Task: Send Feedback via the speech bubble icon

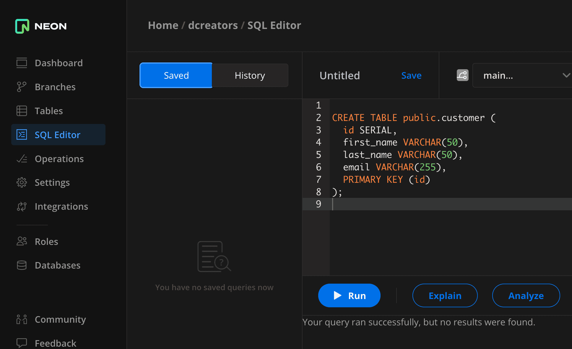Action: tap(22, 342)
